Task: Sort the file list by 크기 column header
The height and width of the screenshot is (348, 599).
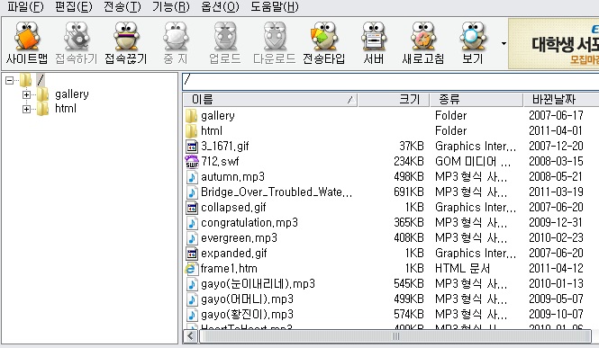Action: coord(394,100)
